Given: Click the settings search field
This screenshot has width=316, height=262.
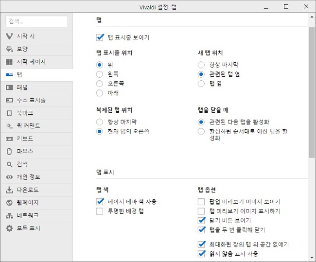Looking at the screenshot, I should pos(36,21).
